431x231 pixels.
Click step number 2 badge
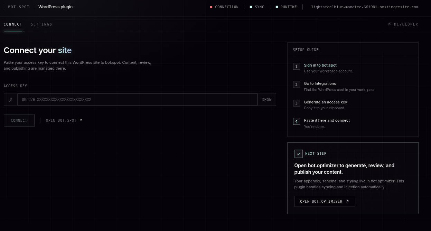coord(297,84)
